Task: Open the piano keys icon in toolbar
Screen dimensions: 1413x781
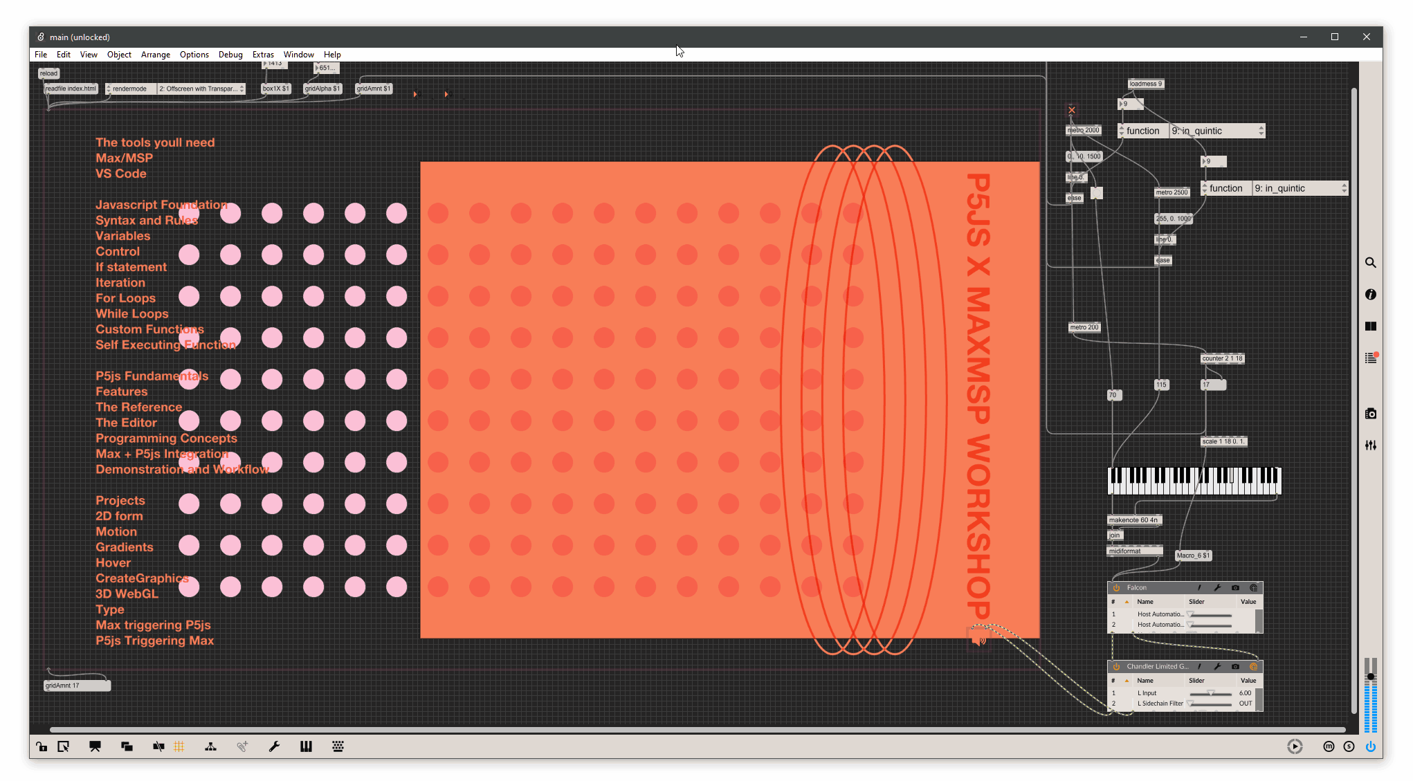Action: point(306,746)
